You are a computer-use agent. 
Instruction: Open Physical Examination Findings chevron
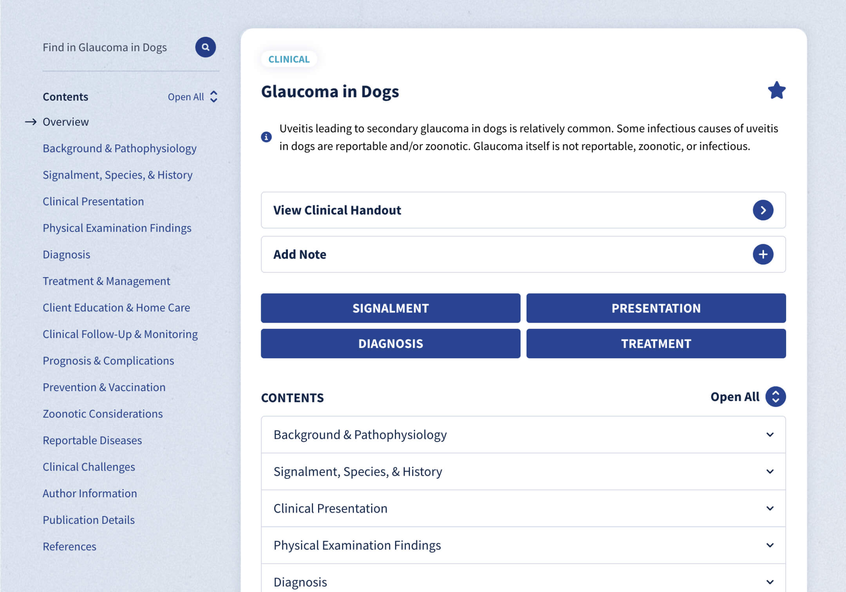tap(770, 545)
